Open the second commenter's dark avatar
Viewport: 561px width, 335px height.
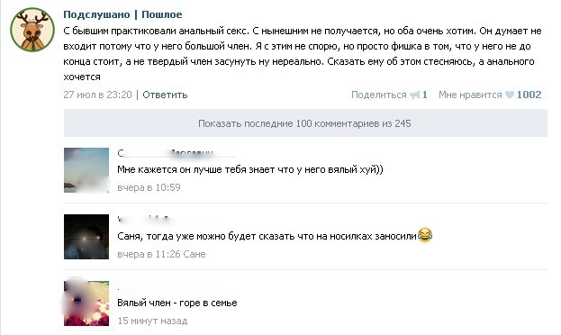86,237
